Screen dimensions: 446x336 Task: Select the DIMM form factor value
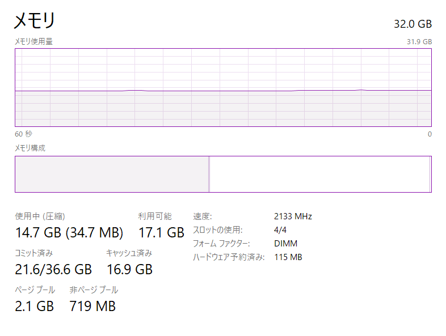(x=285, y=244)
